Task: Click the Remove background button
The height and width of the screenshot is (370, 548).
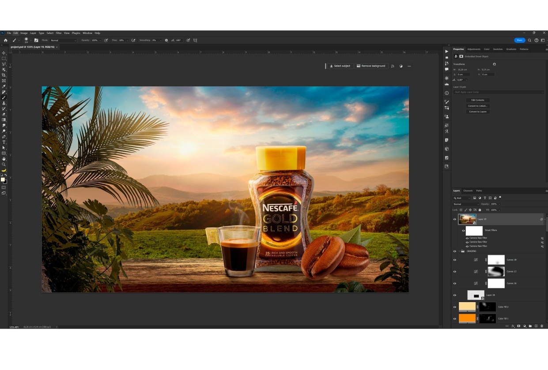Action: [371, 66]
